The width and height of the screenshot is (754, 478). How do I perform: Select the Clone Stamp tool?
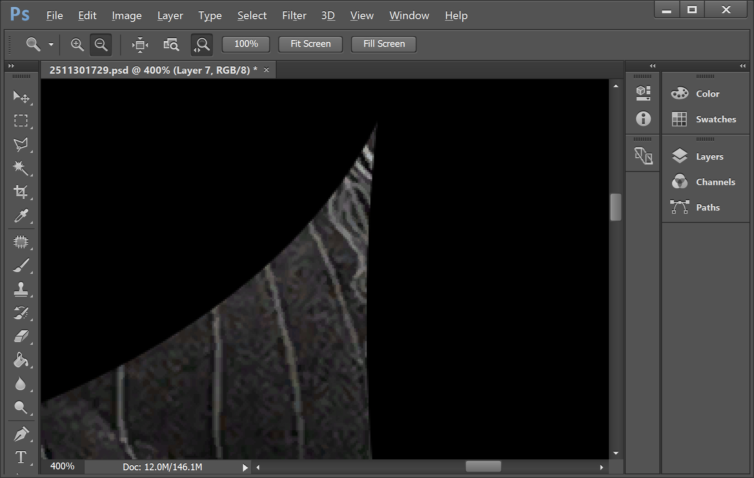pos(20,289)
